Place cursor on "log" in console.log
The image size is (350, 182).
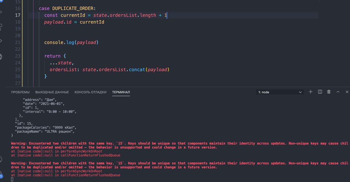tap(70, 42)
